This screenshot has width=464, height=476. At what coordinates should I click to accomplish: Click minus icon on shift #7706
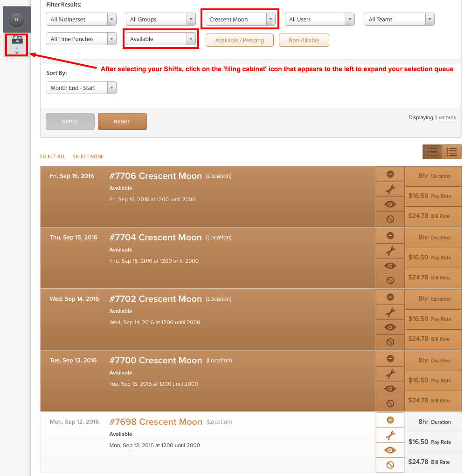tap(390, 174)
